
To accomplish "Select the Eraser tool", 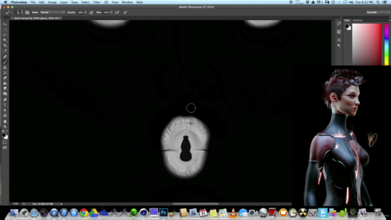I will tap(5, 78).
